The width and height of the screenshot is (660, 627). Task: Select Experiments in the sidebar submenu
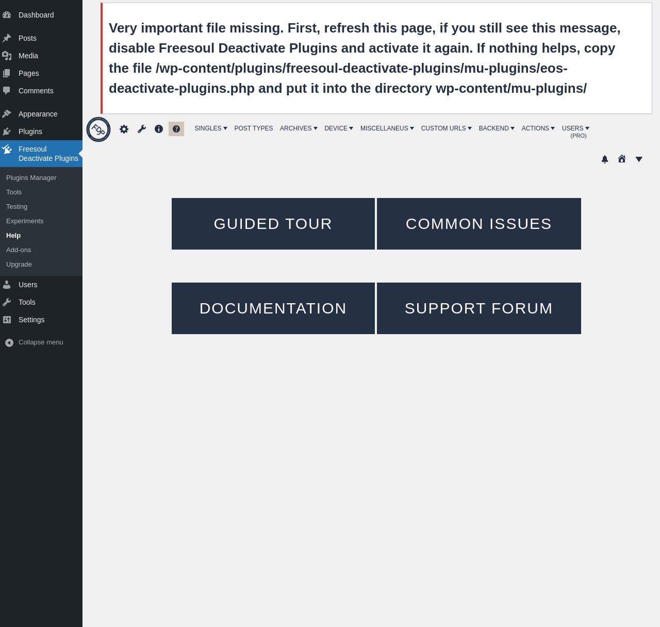(x=25, y=221)
